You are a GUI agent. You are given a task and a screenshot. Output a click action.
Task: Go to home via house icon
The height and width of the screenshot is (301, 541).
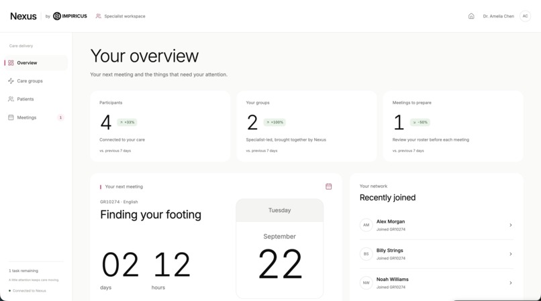[x=471, y=16]
